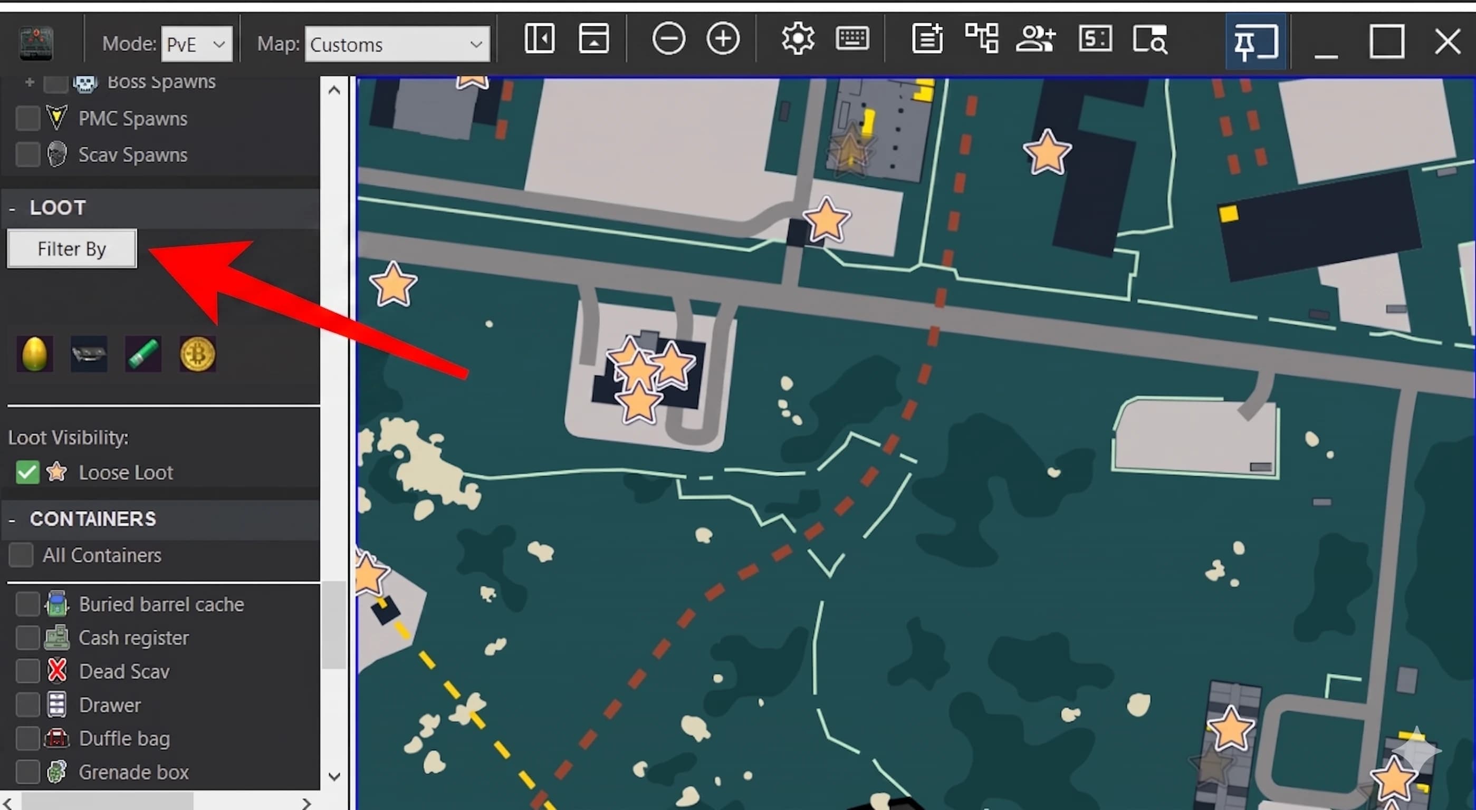Click the Duffle bag icon
The width and height of the screenshot is (1476, 810).
[x=57, y=738]
